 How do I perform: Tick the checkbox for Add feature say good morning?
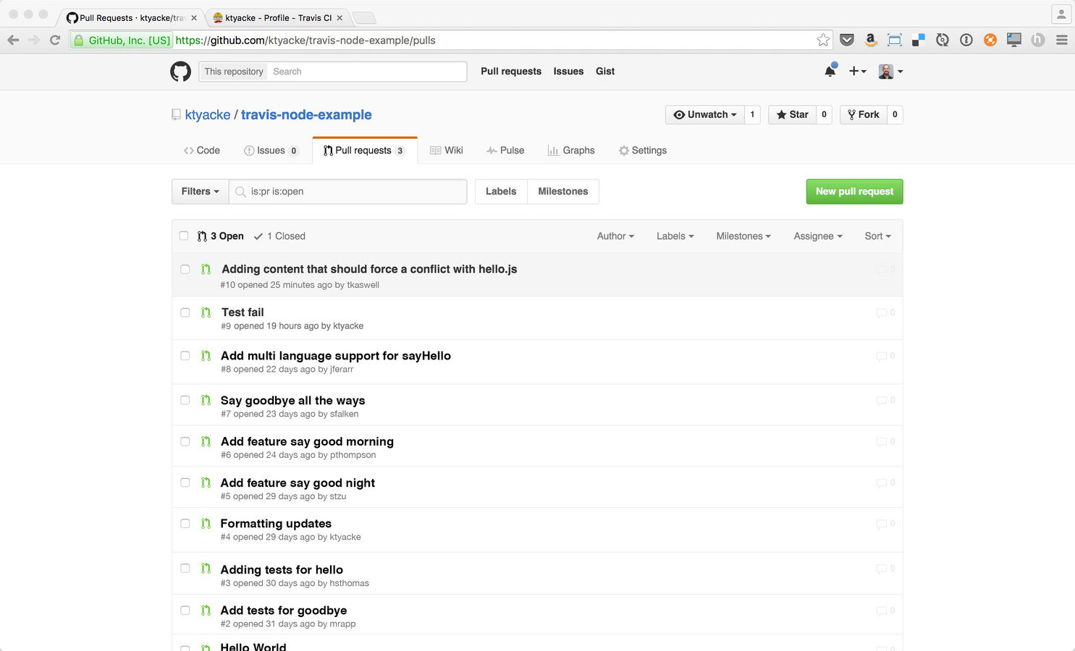click(185, 441)
